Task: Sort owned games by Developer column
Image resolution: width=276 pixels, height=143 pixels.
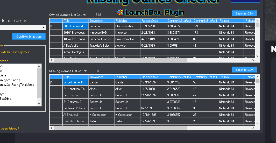Action: pyautogui.click(x=101, y=20)
